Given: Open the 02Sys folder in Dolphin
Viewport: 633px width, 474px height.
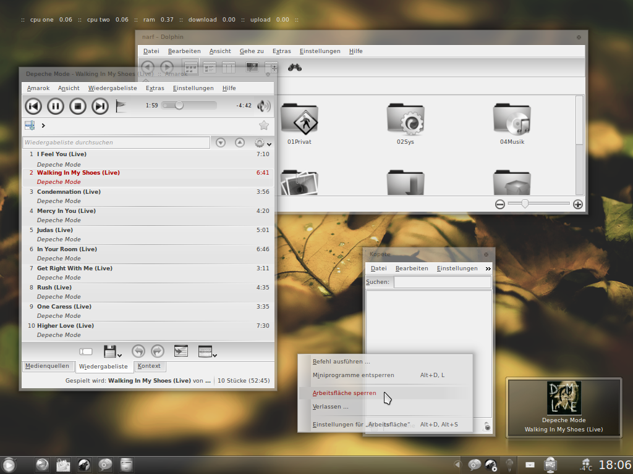Looking at the screenshot, I should coord(406,123).
